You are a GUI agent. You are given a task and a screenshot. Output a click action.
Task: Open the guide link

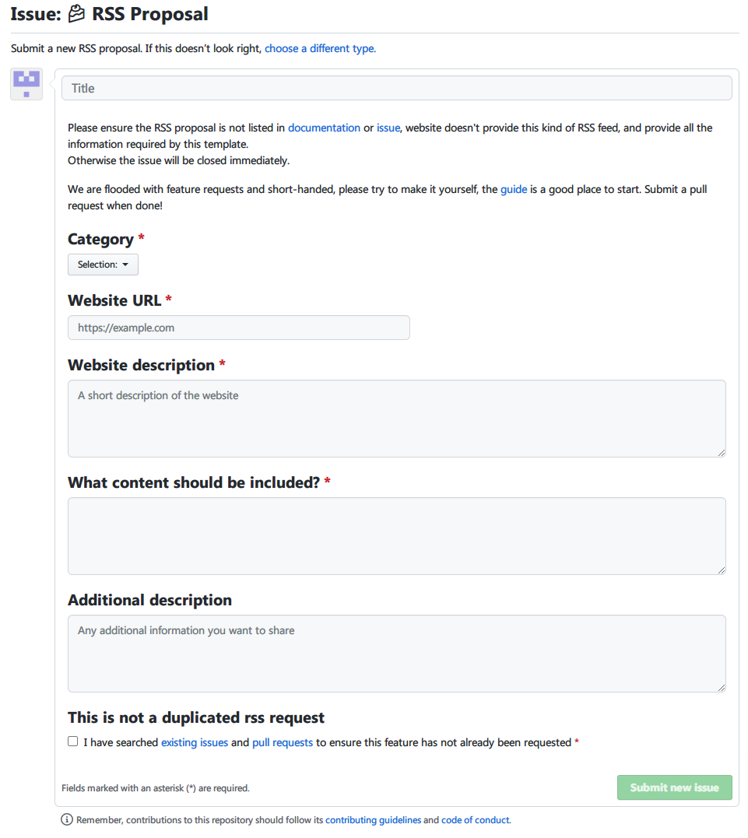click(514, 188)
